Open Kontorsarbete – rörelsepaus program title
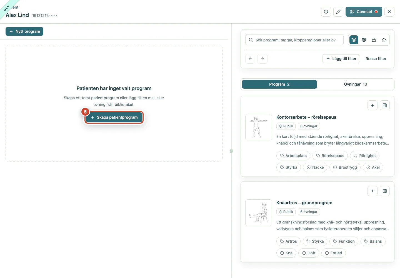400x278 pixels. pyautogui.click(x=306, y=117)
